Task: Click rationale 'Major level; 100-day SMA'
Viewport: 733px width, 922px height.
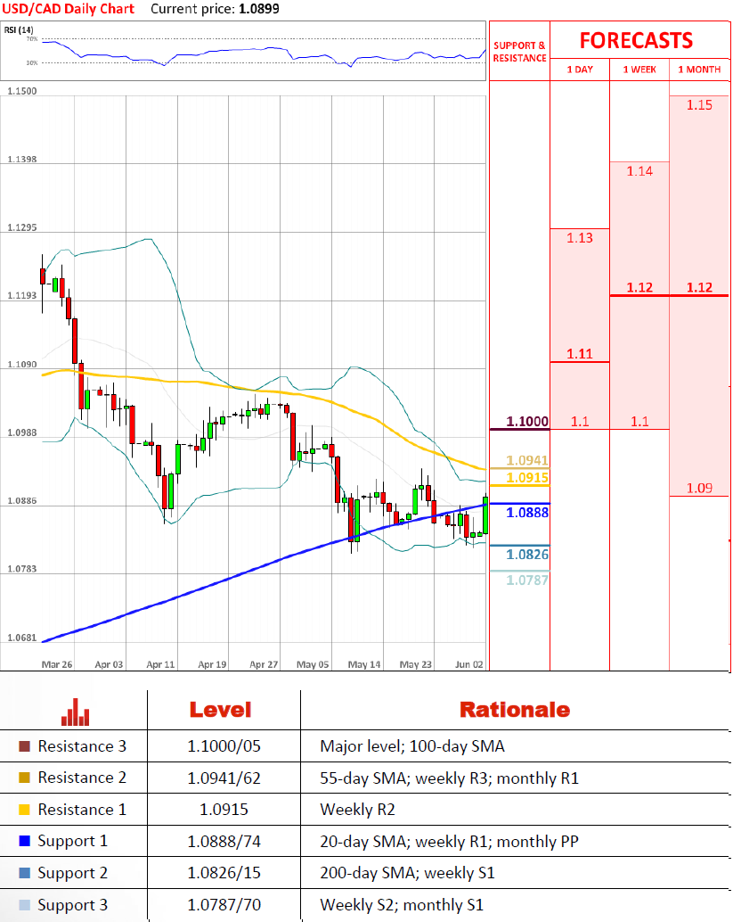Action: (x=412, y=746)
